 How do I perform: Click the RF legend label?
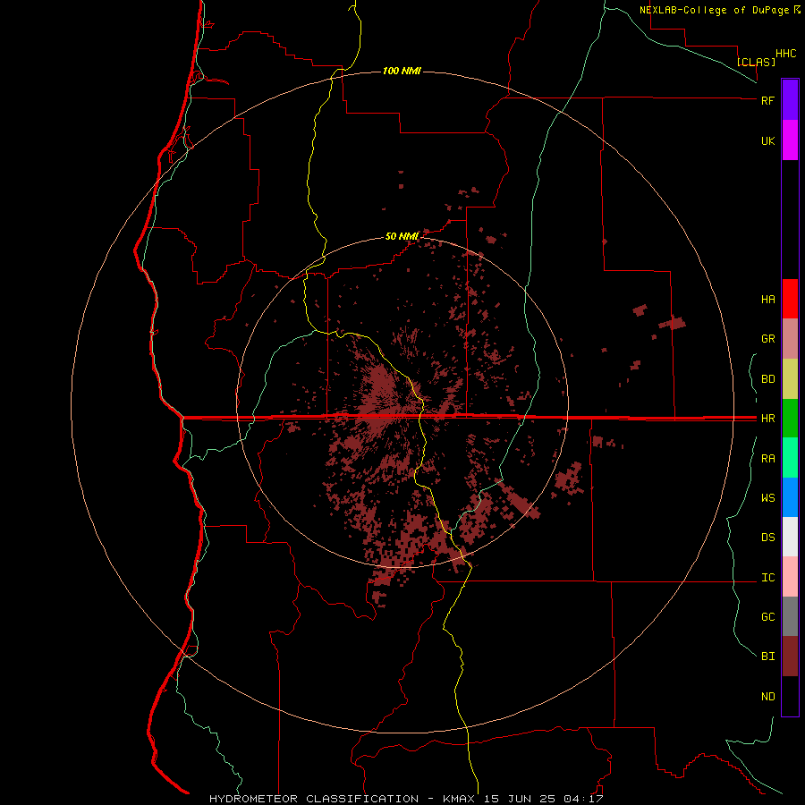[767, 100]
